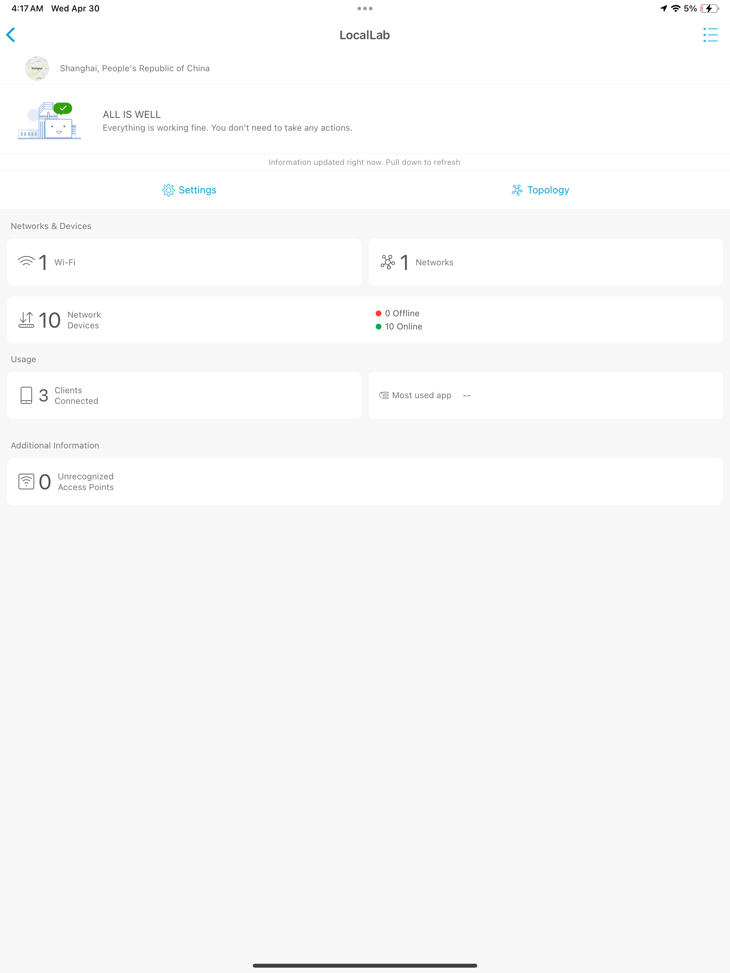Tap the home indicator bar
730x973 pixels.
pyautogui.click(x=365, y=966)
